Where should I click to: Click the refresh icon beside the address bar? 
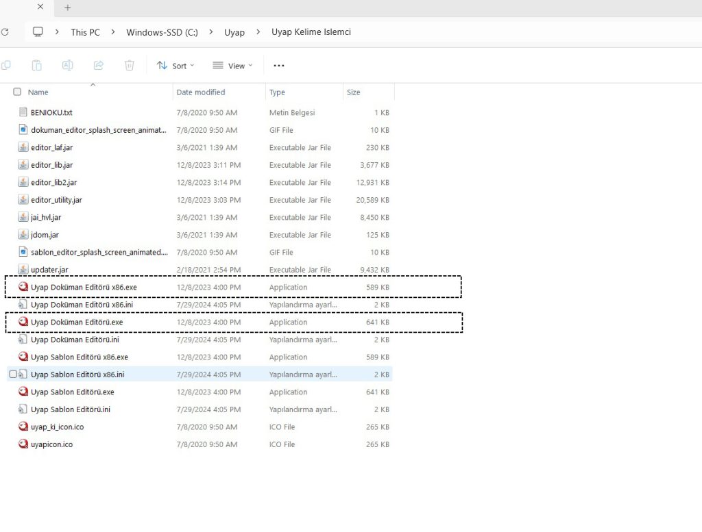5,32
